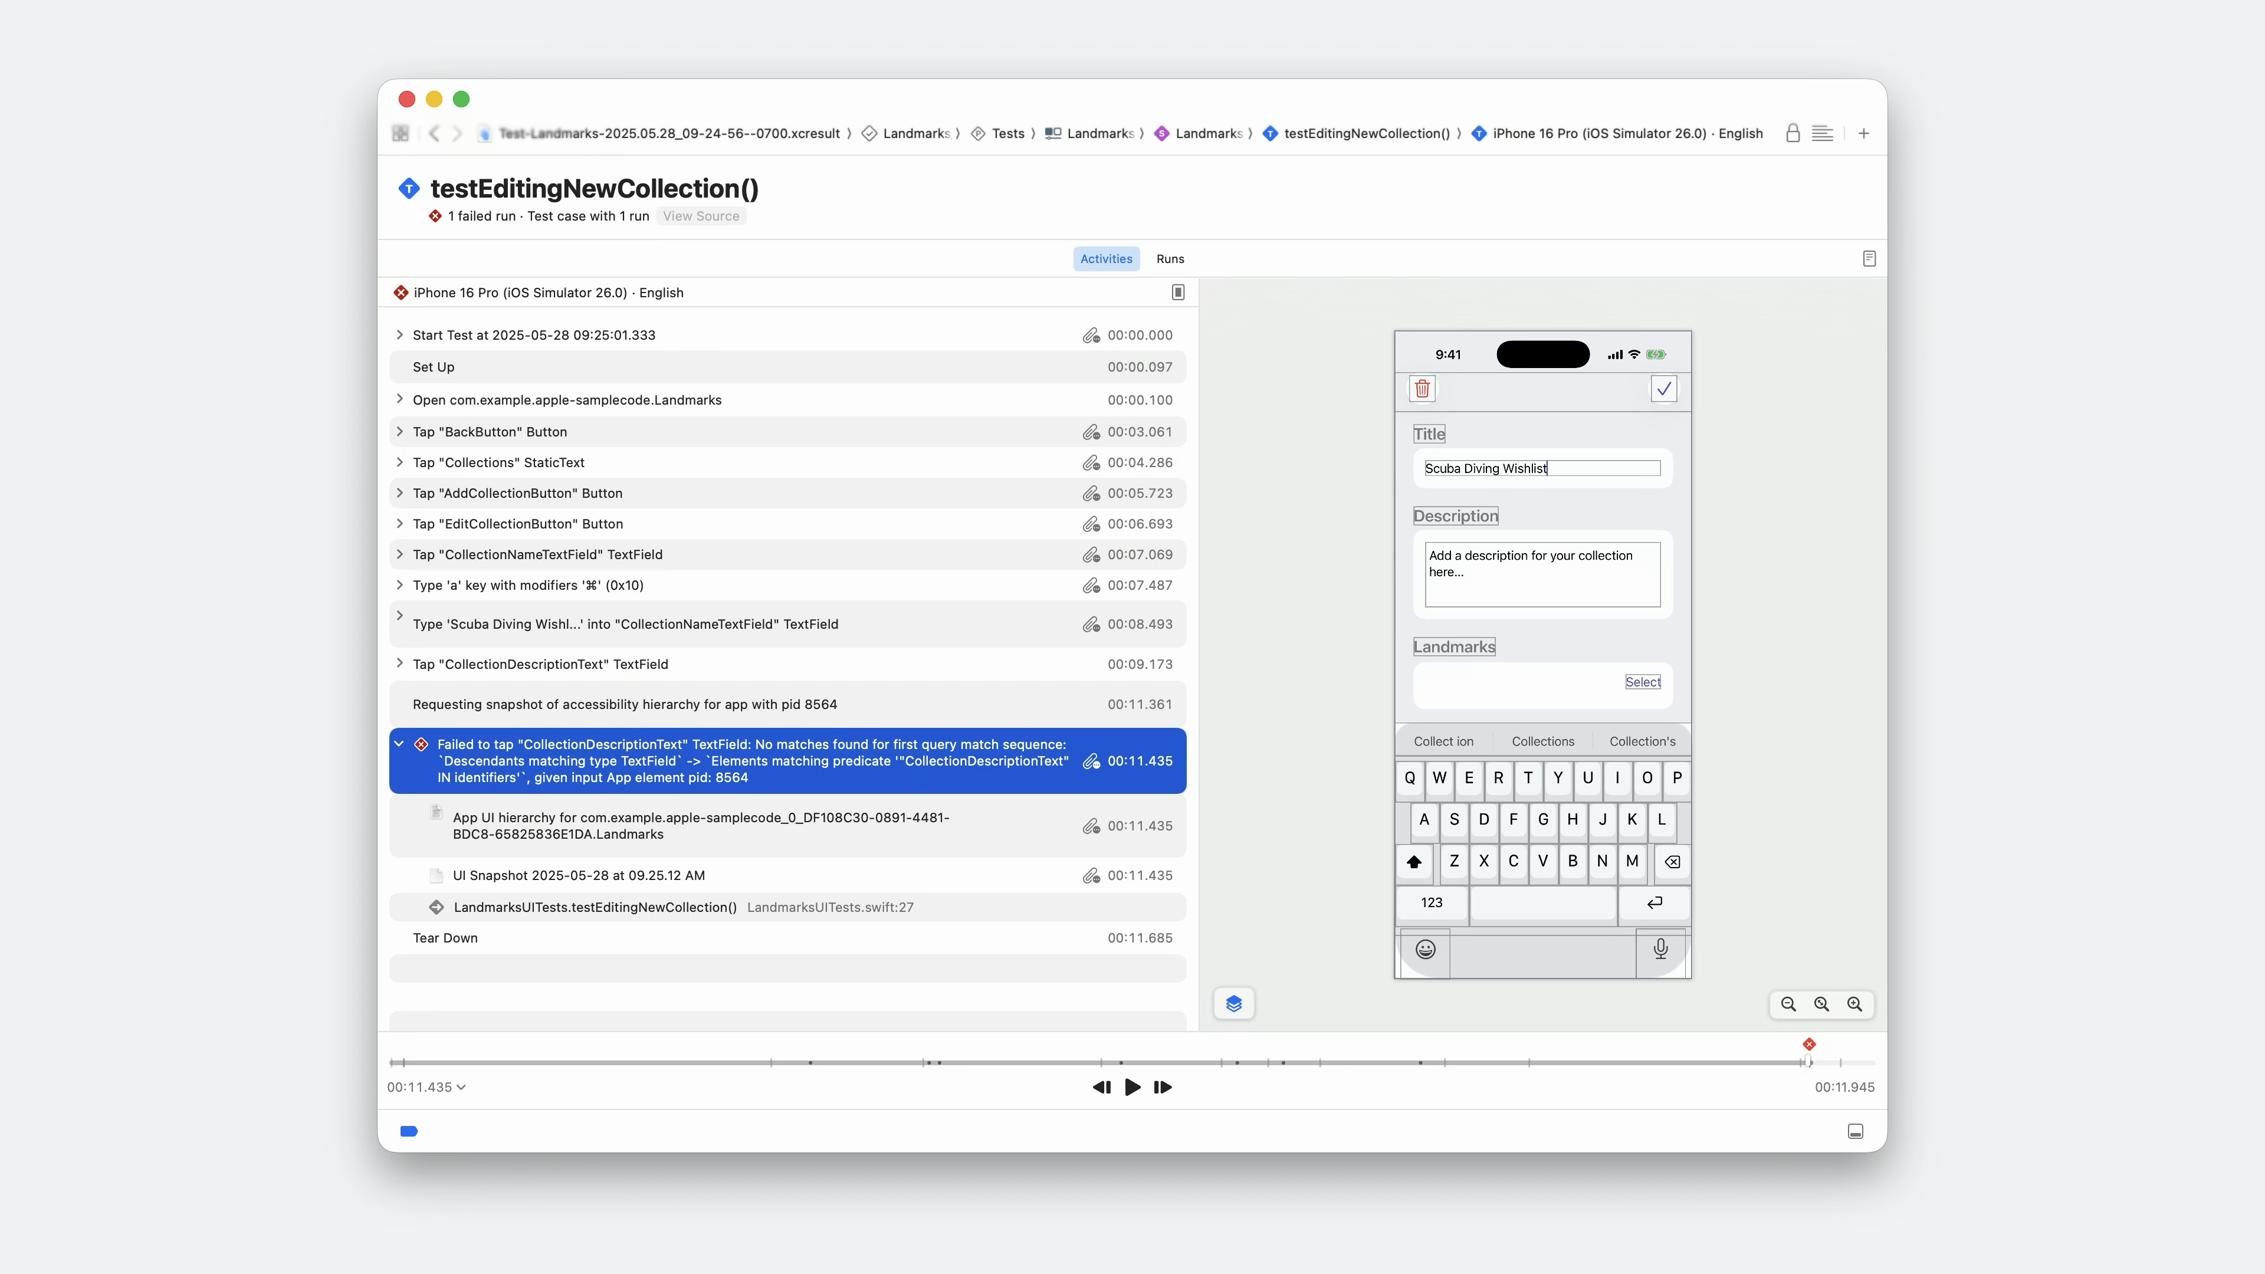Toggle the bottom debug area panel
2265x1274 pixels.
1855,1132
